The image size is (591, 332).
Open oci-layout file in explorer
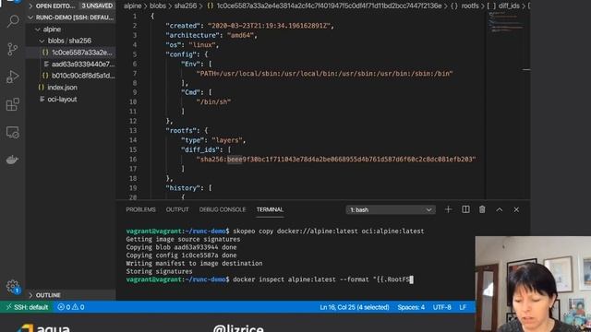(x=62, y=100)
